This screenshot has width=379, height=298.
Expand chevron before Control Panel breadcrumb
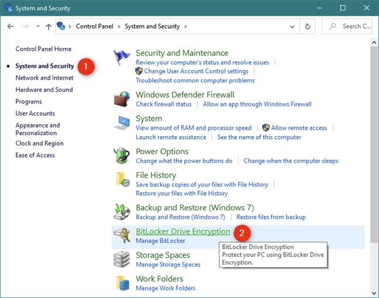(70, 26)
